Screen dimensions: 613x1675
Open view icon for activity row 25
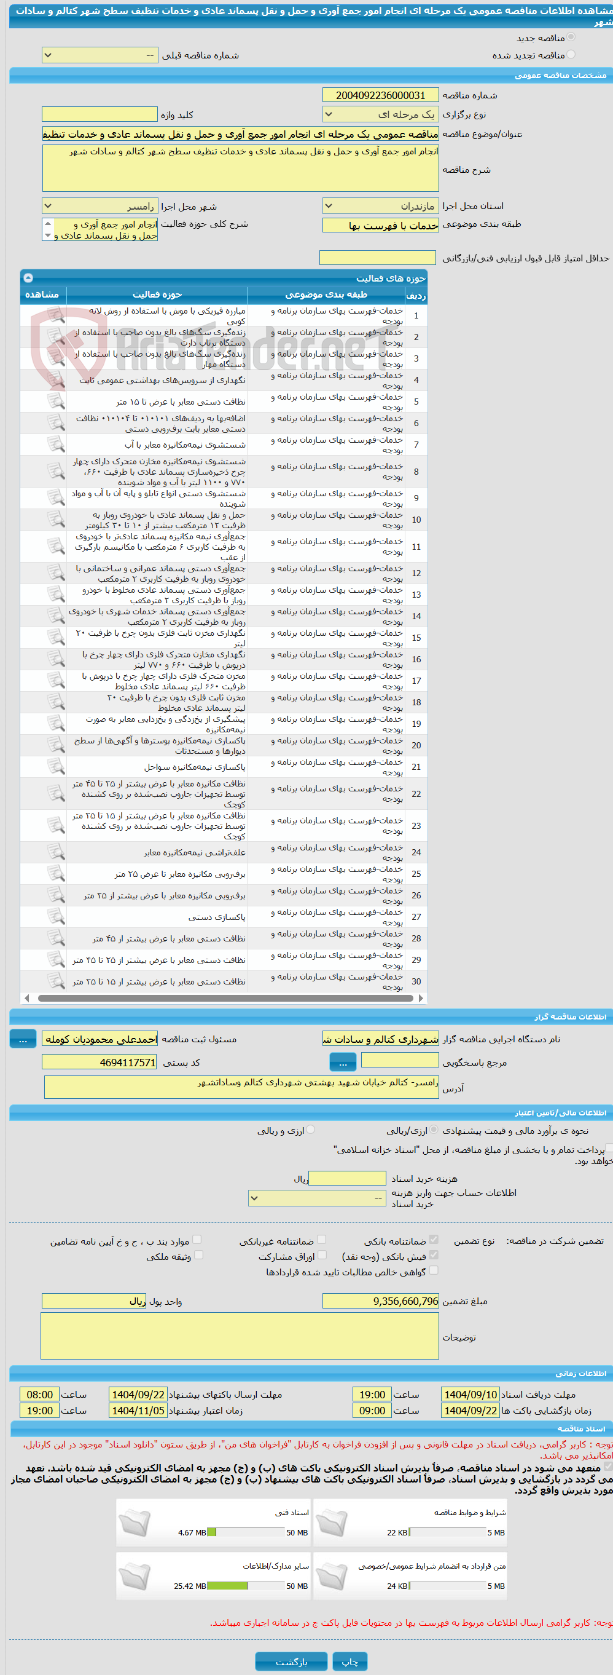[57, 873]
